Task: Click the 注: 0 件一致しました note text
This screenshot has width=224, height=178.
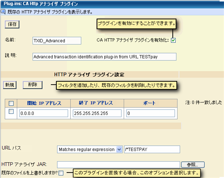Action: 204,102
